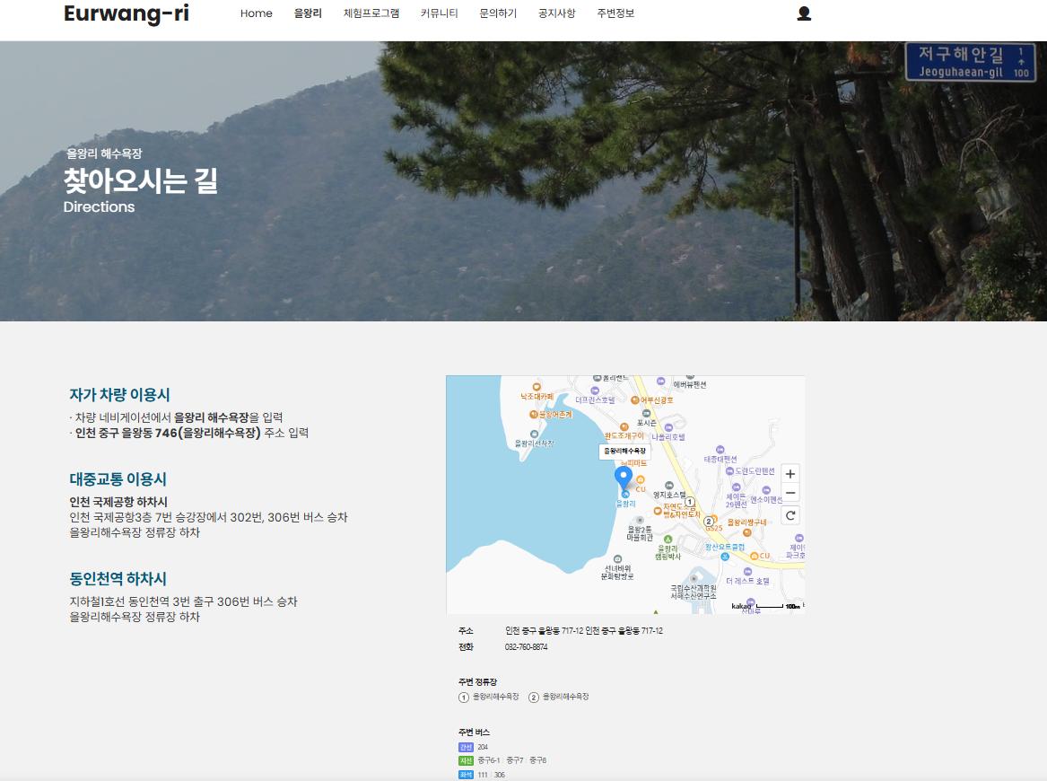Click the orange CU store icon near the pin
The height and width of the screenshot is (781, 1047).
(641, 480)
